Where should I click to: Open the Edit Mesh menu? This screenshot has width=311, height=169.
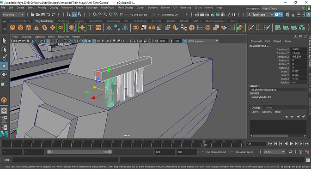[x=92, y=7]
